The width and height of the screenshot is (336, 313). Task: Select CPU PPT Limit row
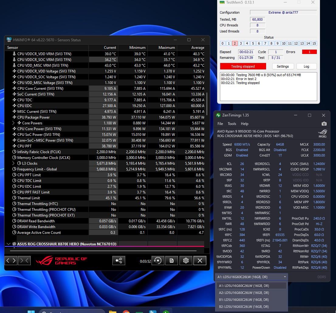pos(105,175)
